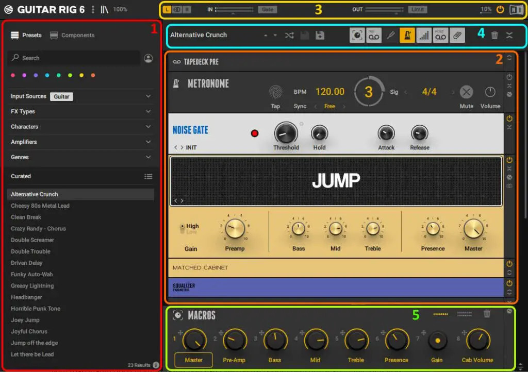Expand the Characters section
The height and width of the screenshot is (372, 528).
148,127
